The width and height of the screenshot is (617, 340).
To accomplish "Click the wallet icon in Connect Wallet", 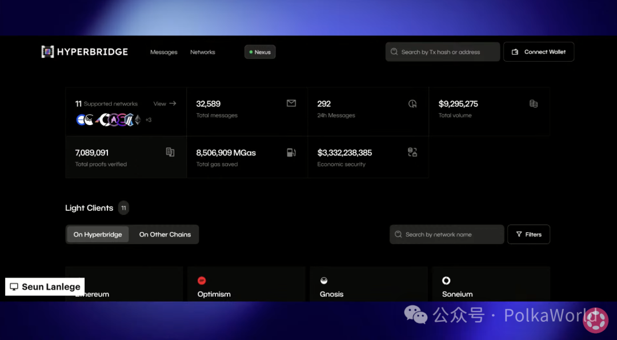I will [x=515, y=52].
